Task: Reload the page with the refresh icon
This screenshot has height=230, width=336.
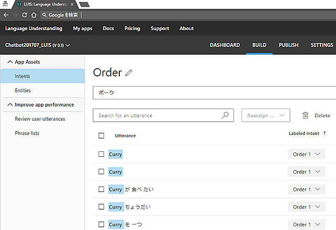Action: [24, 15]
